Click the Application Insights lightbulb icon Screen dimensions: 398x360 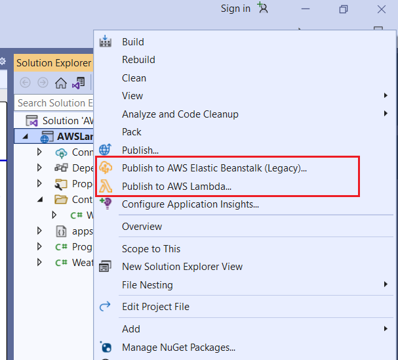106,204
